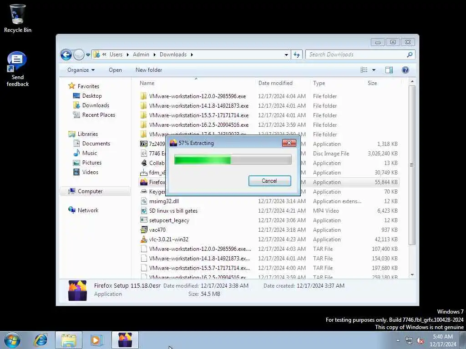Open Explorer help icon
Viewport: 466px width, 349px height.
coord(405,70)
